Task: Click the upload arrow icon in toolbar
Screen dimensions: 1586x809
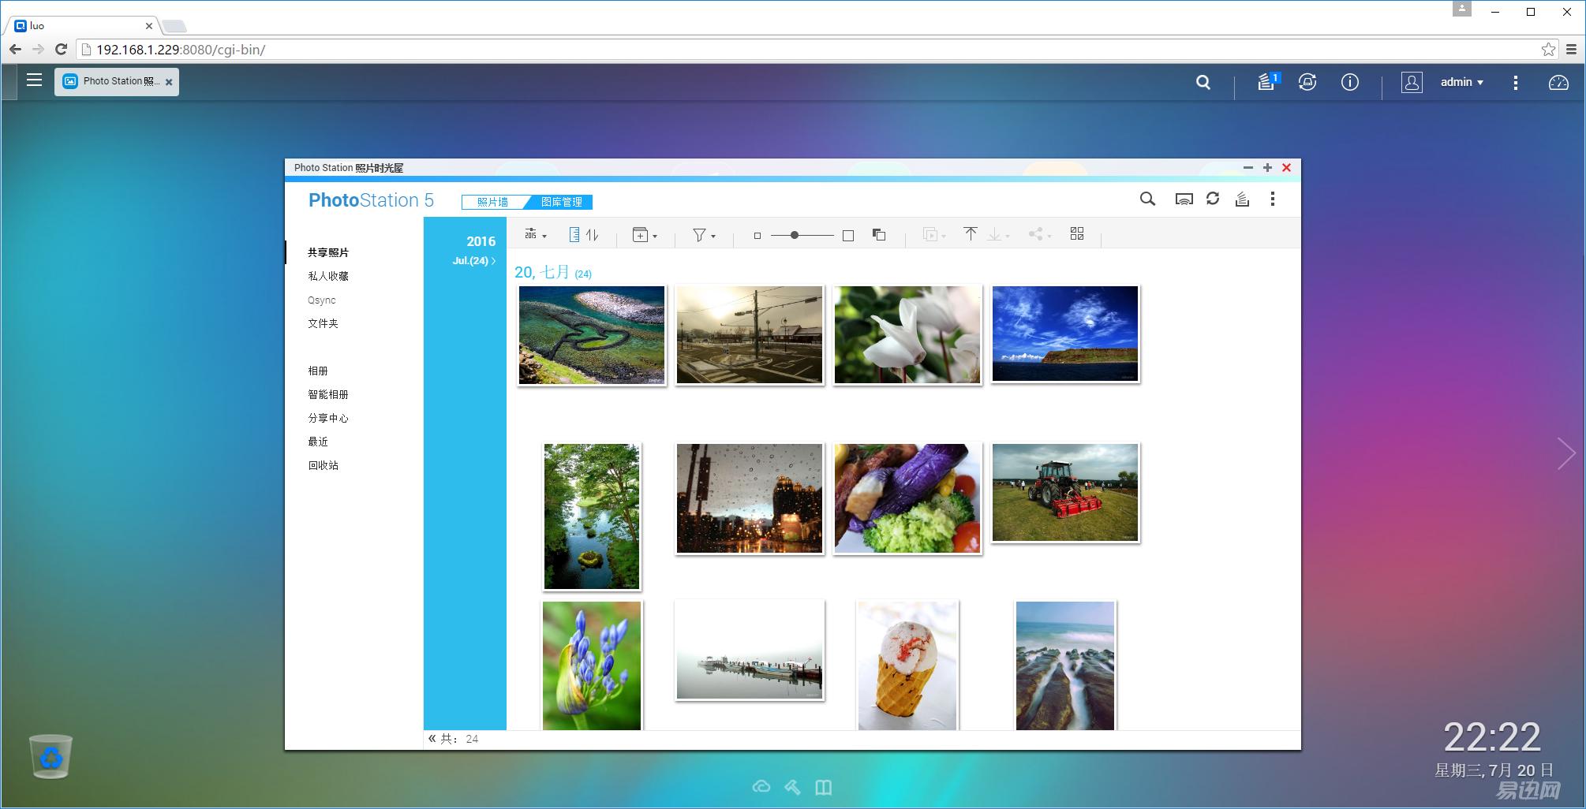Action: tap(970, 234)
